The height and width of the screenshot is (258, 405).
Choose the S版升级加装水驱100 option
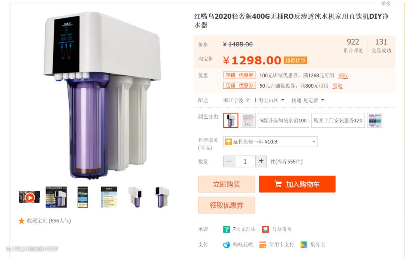pos(283,120)
